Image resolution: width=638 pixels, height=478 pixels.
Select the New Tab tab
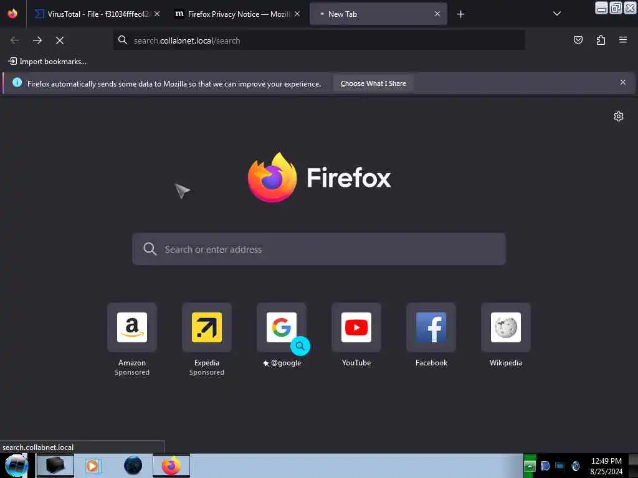378,14
